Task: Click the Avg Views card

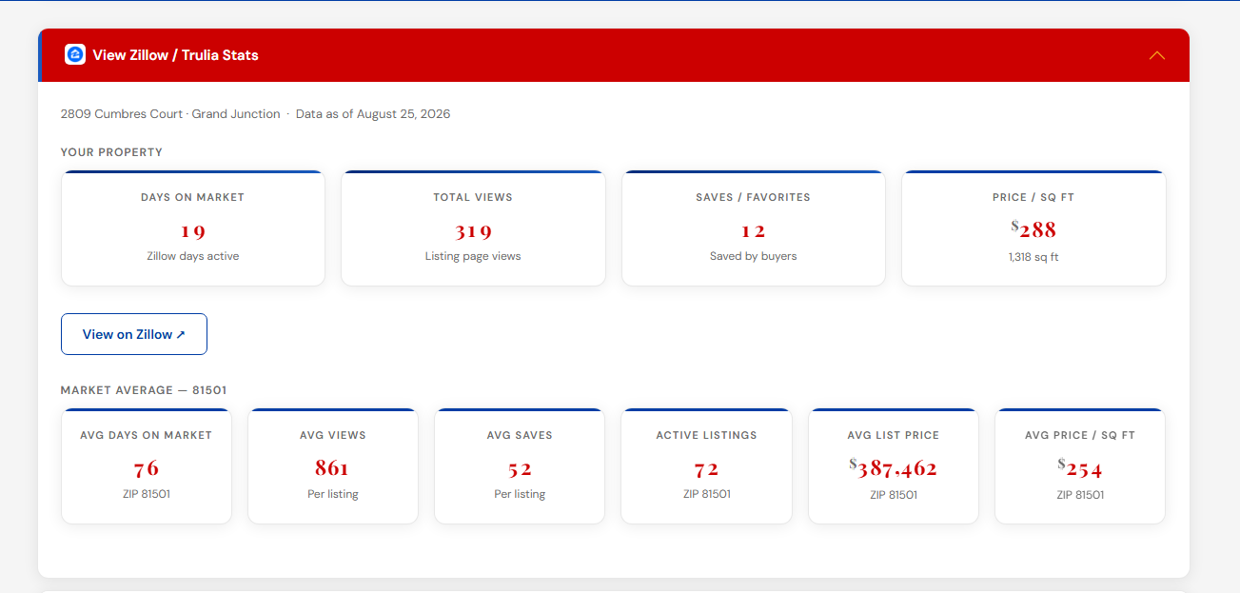Action: click(x=333, y=466)
